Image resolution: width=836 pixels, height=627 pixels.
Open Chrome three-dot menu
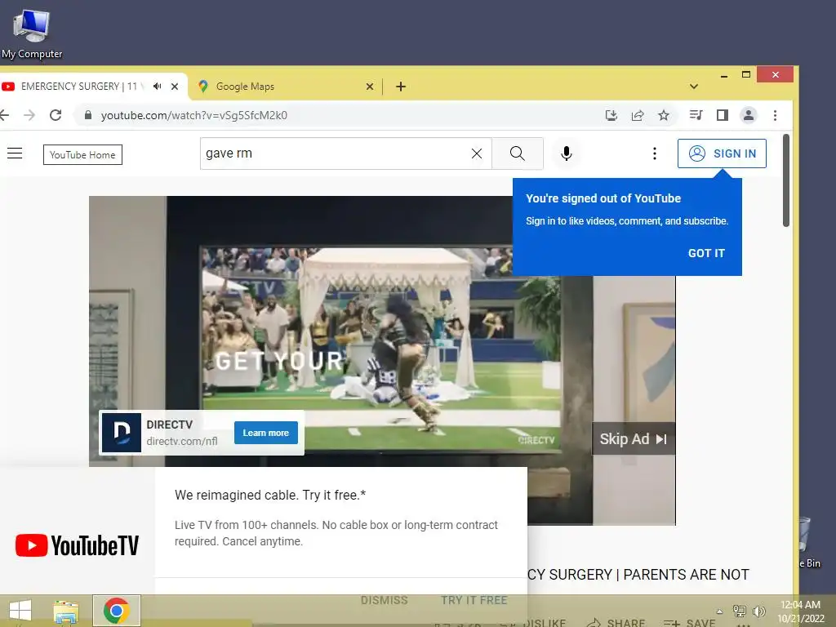[776, 115]
